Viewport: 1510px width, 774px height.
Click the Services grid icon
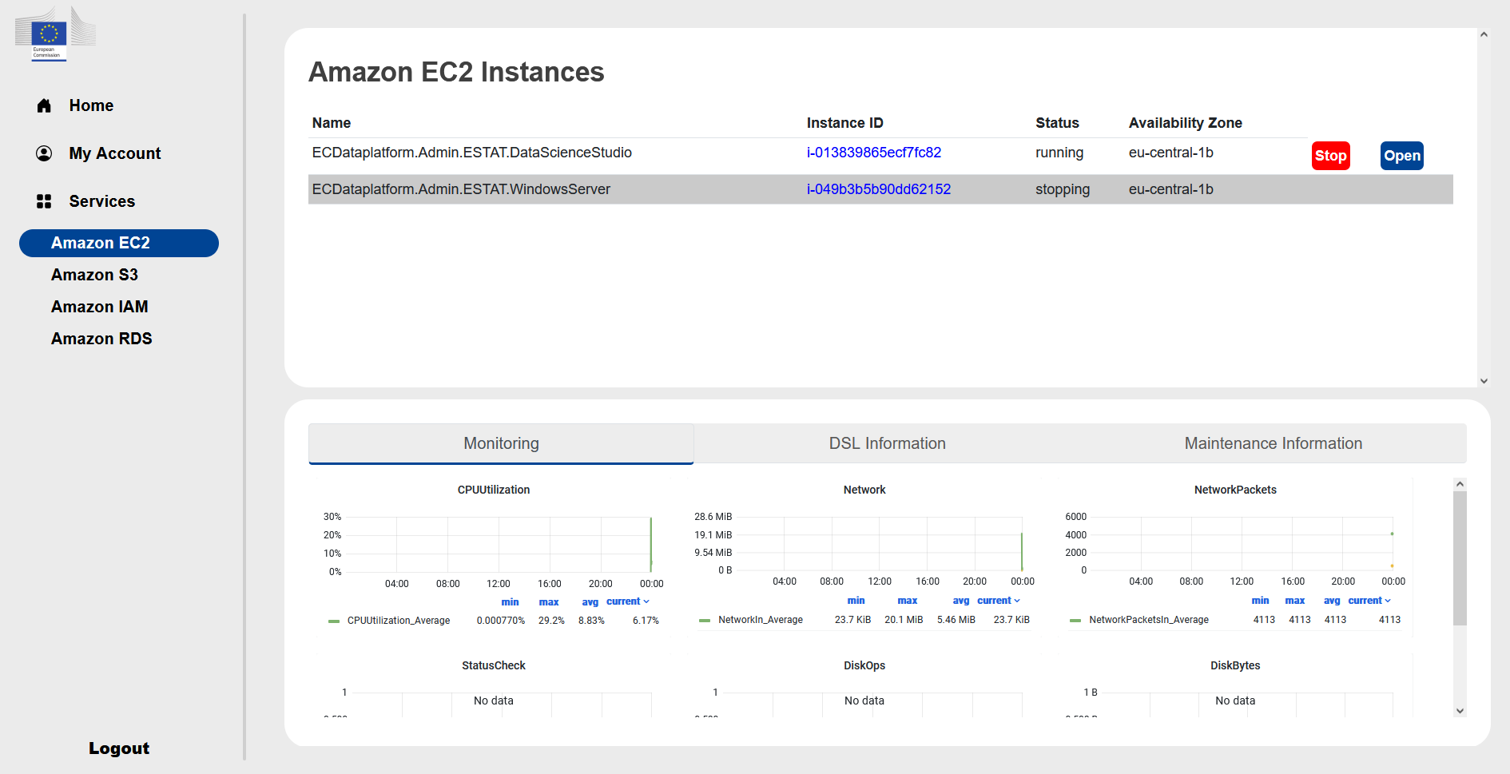coord(44,201)
